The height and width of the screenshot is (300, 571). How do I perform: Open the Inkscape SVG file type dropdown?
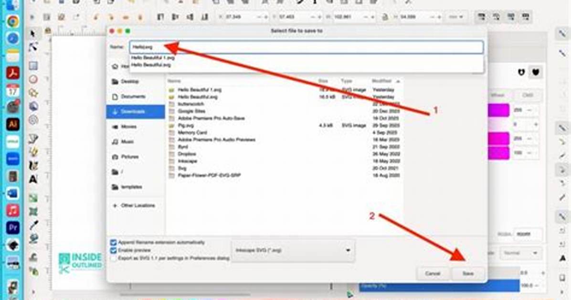[293, 250]
